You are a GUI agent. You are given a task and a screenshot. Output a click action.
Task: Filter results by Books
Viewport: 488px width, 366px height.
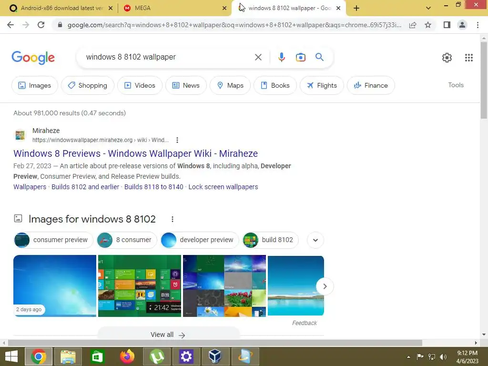(x=275, y=85)
